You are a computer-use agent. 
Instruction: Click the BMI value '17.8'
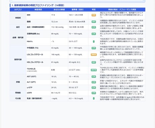[x=53, y=15]
